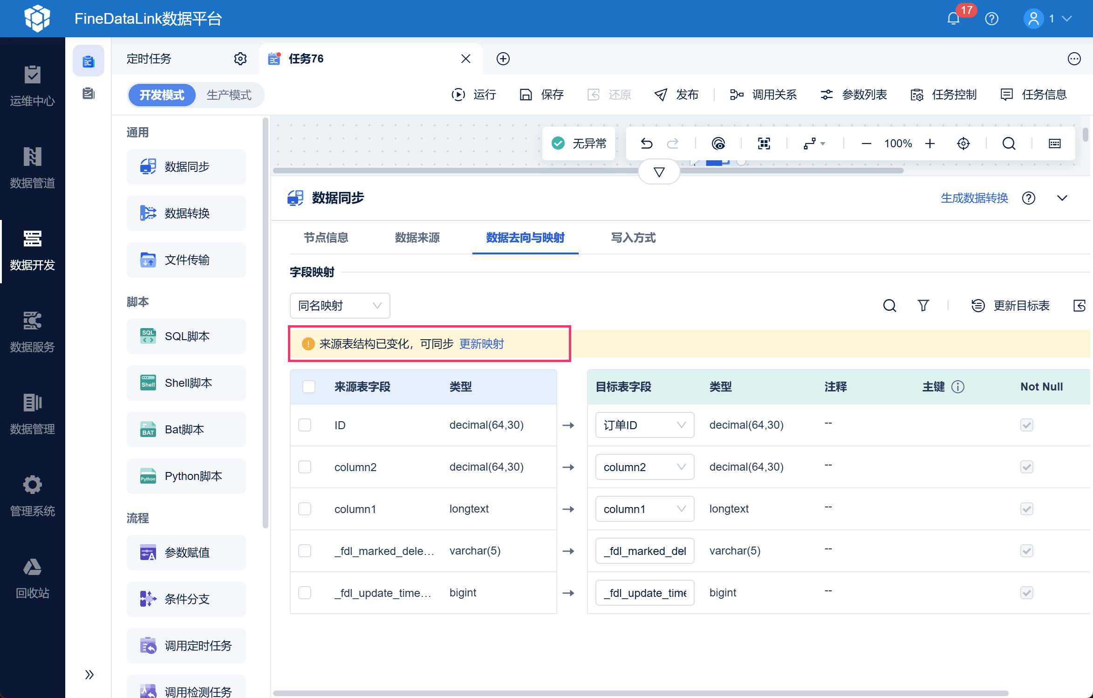Open the 同名映射 mapping dropdown
This screenshot has width=1093, height=698.
coord(340,306)
